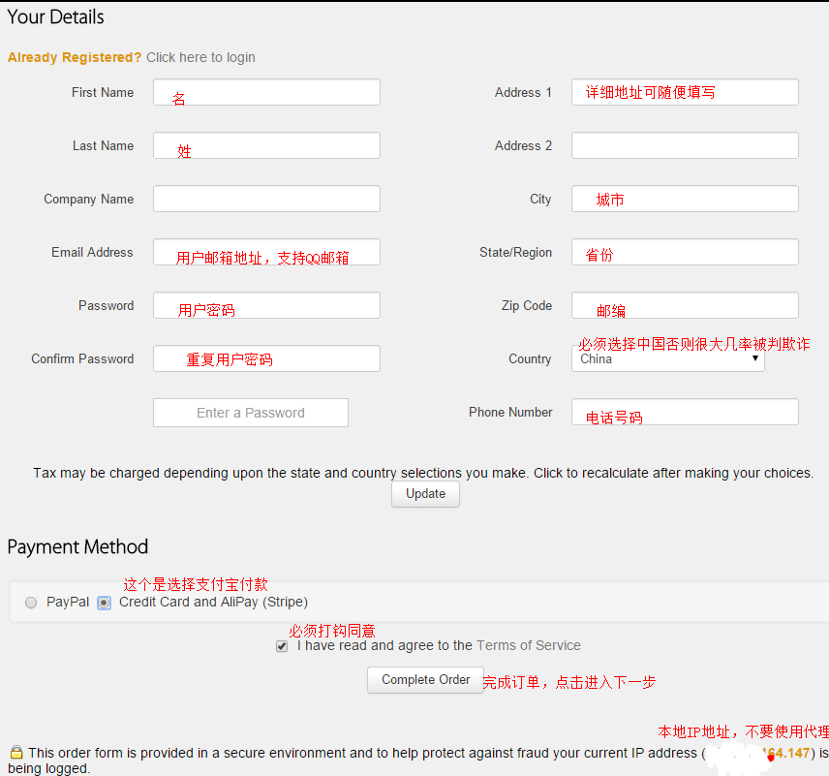Click the Country field label
The height and width of the screenshot is (776, 829).
(x=530, y=358)
